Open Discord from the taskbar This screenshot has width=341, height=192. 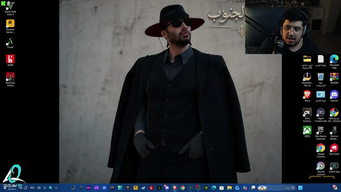point(167,188)
